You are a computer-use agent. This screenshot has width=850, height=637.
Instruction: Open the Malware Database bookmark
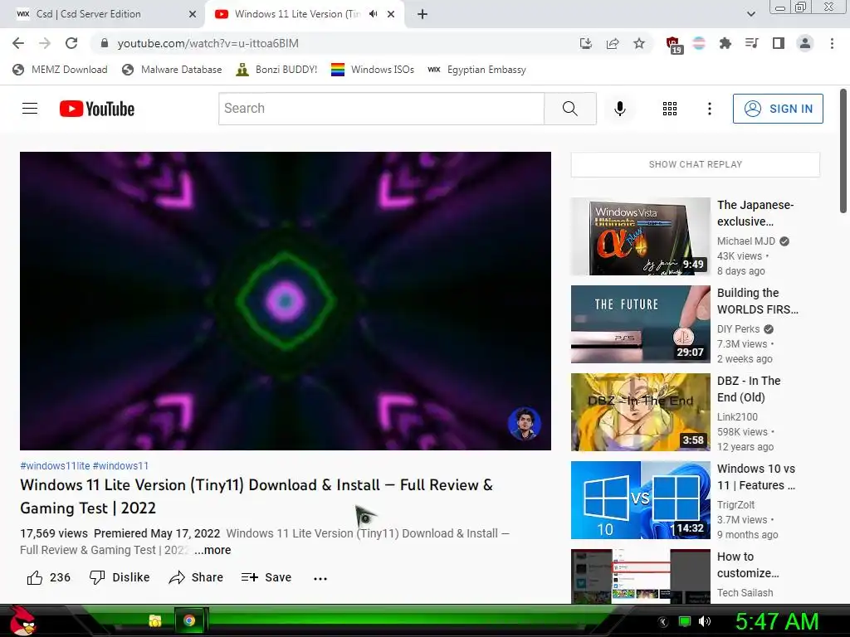[173, 70]
